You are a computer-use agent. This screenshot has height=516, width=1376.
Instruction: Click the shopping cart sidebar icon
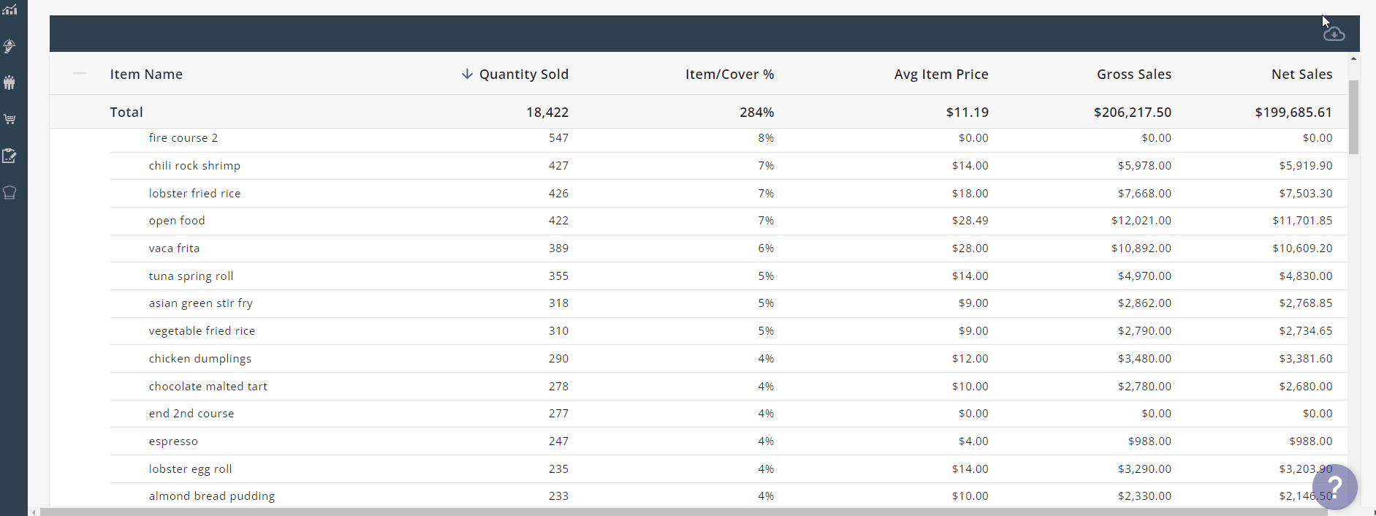(x=9, y=119)
